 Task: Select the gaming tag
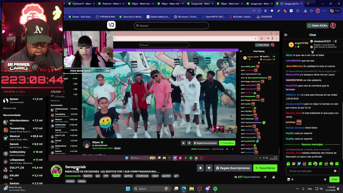tap(128, 176)
